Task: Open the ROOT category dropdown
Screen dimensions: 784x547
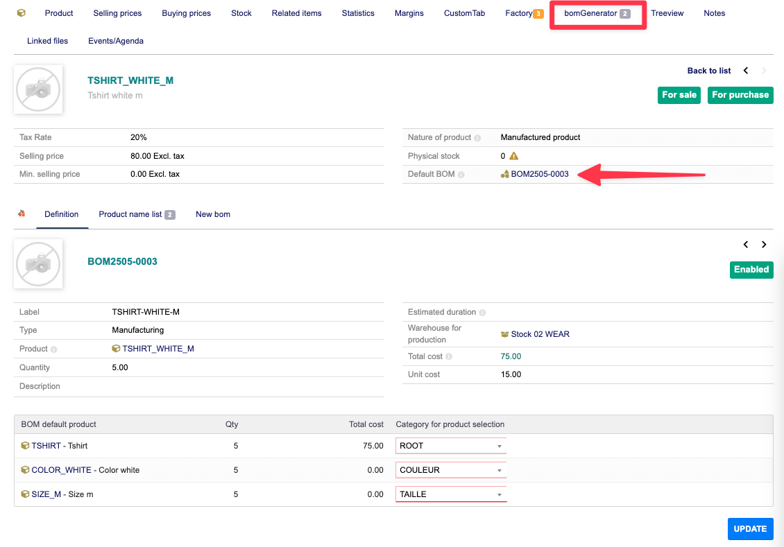Action: click(451, 446)
